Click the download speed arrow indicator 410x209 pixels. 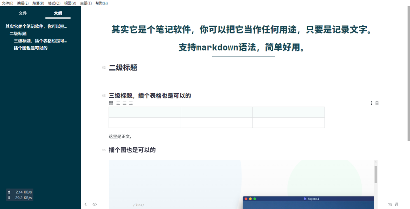[x=9, y=198]
